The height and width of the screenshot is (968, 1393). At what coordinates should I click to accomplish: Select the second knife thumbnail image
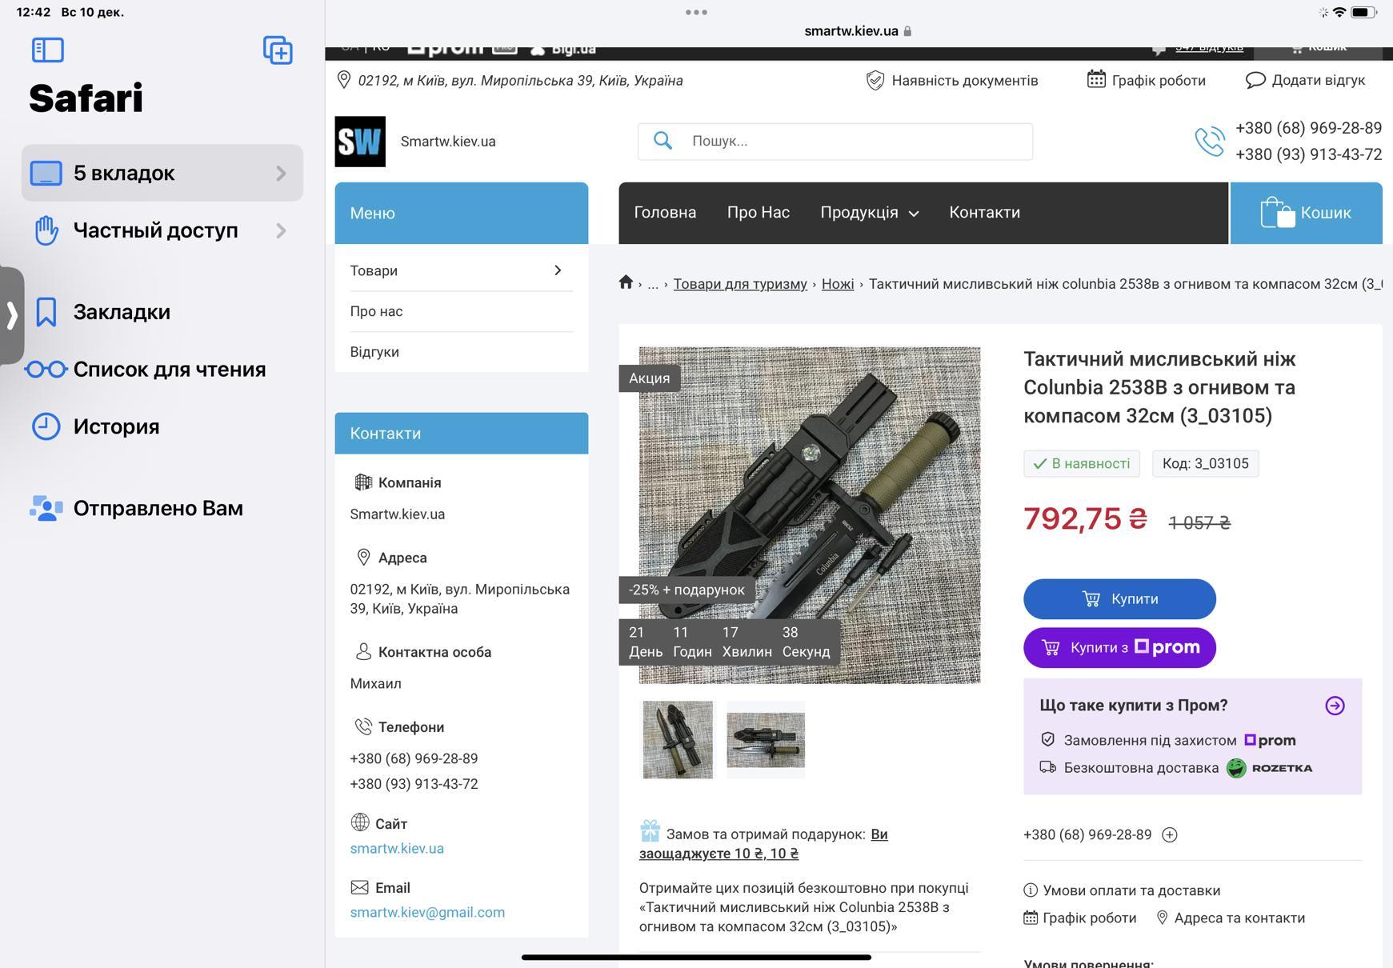point(765,740)
